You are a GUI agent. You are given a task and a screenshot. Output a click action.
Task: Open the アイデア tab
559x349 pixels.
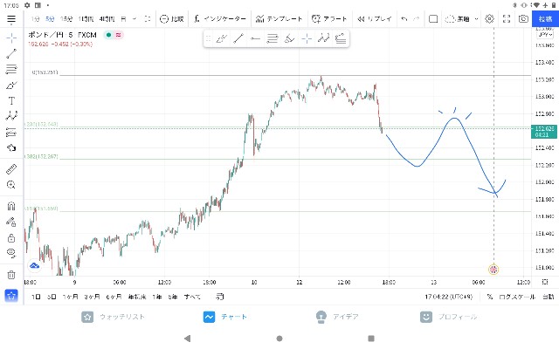point(337,317)
